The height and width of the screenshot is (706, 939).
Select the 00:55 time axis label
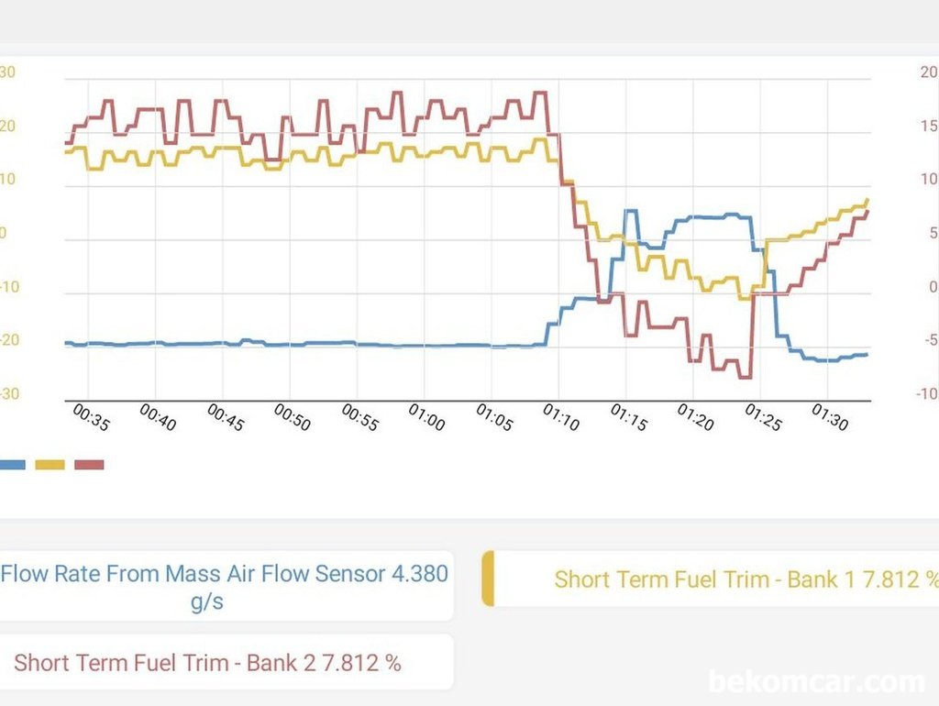coord(359,419)
